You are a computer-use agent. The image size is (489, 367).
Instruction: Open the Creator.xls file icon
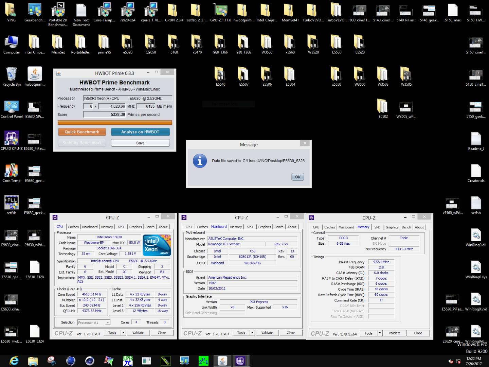[476, 173]
